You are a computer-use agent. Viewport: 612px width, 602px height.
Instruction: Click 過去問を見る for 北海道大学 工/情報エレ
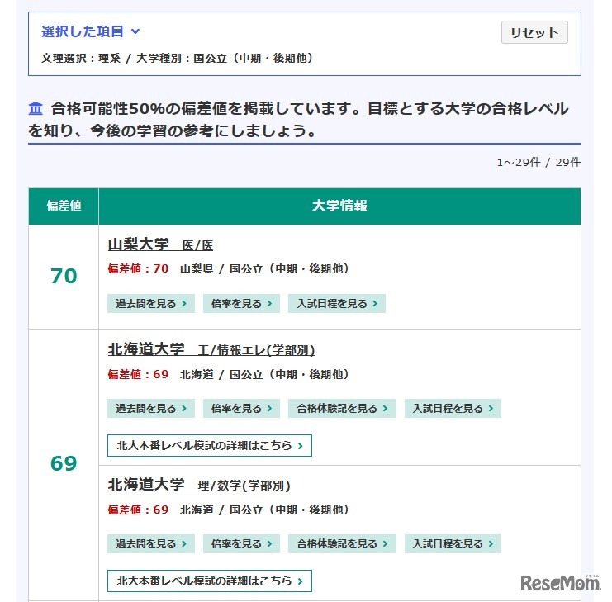[151, 409]
